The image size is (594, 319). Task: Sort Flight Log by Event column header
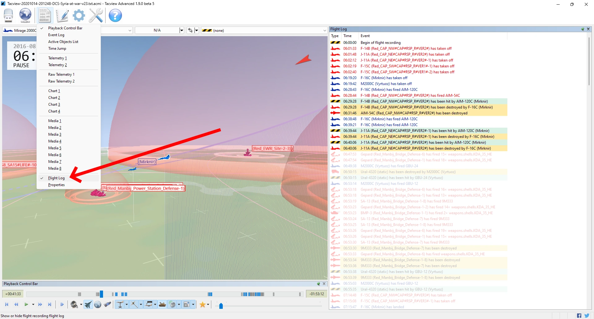pyautogui.click(x=433, y=36)
